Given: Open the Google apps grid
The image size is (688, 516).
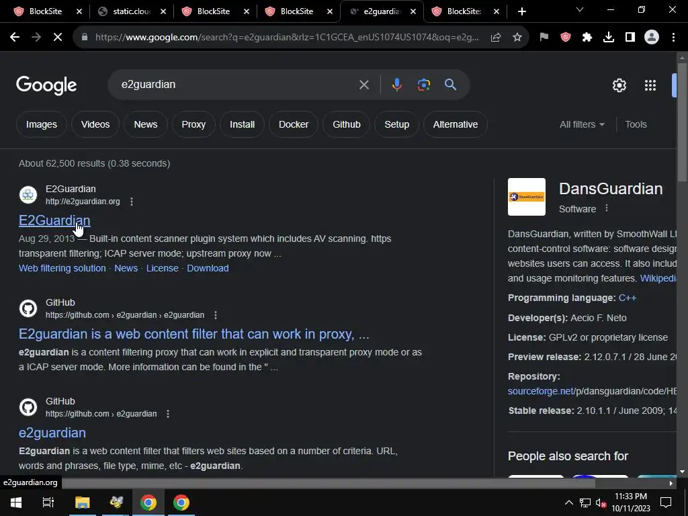Looking at the screenshot, I should (x=650, y=85).
